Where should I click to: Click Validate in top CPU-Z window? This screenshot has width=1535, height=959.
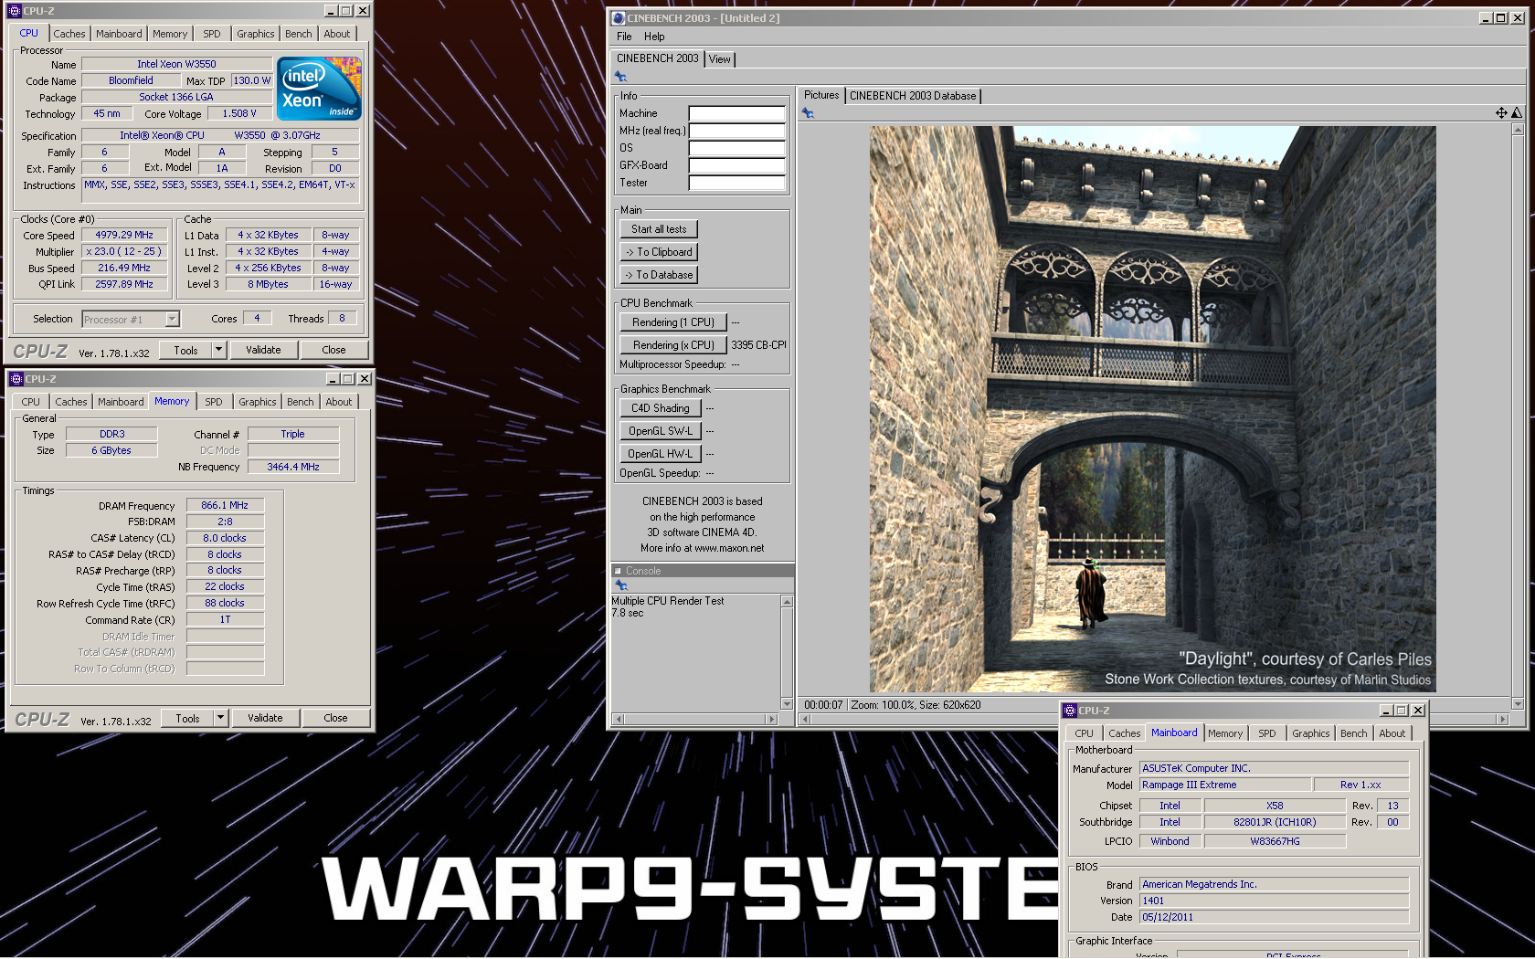(263, 350)
